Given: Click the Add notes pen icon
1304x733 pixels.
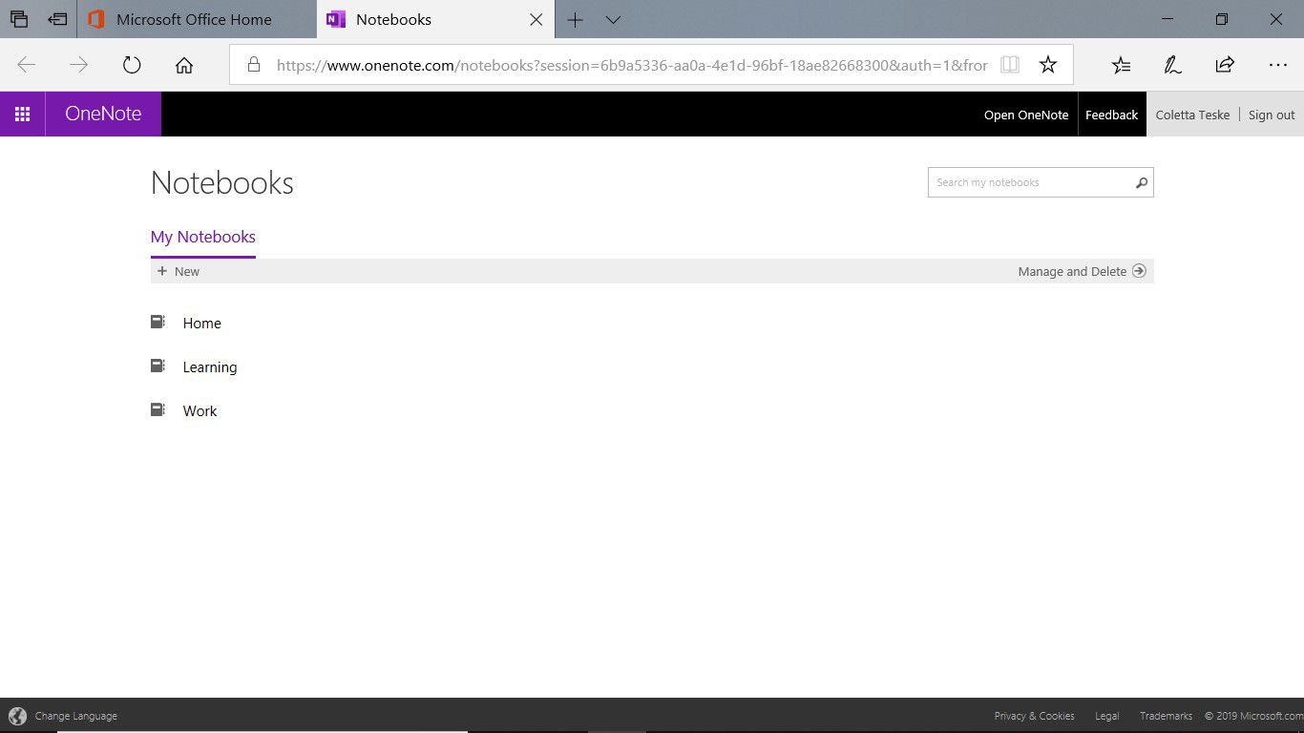Looking at the screenshot, I should [1173, 65].
